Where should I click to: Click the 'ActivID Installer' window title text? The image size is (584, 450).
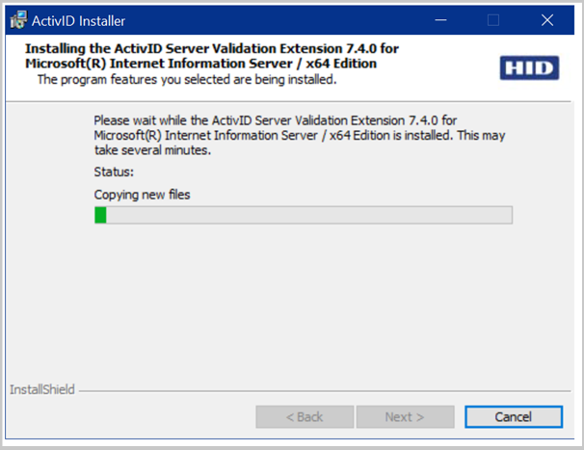click(78, 21)
